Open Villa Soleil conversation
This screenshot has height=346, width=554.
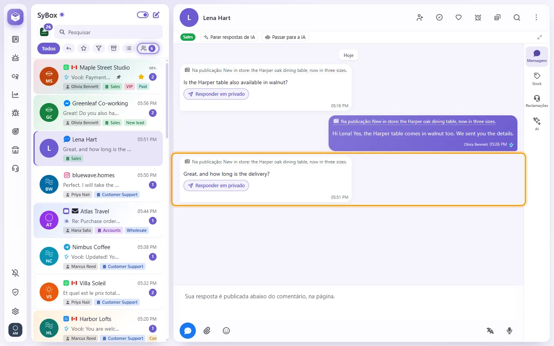click(98, 293)
